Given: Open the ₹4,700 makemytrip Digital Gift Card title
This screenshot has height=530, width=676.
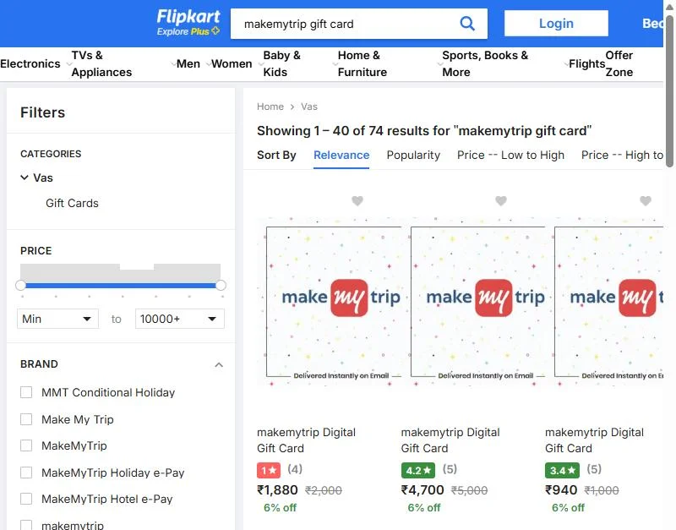Looking at the screenshot, I should 450,440.
